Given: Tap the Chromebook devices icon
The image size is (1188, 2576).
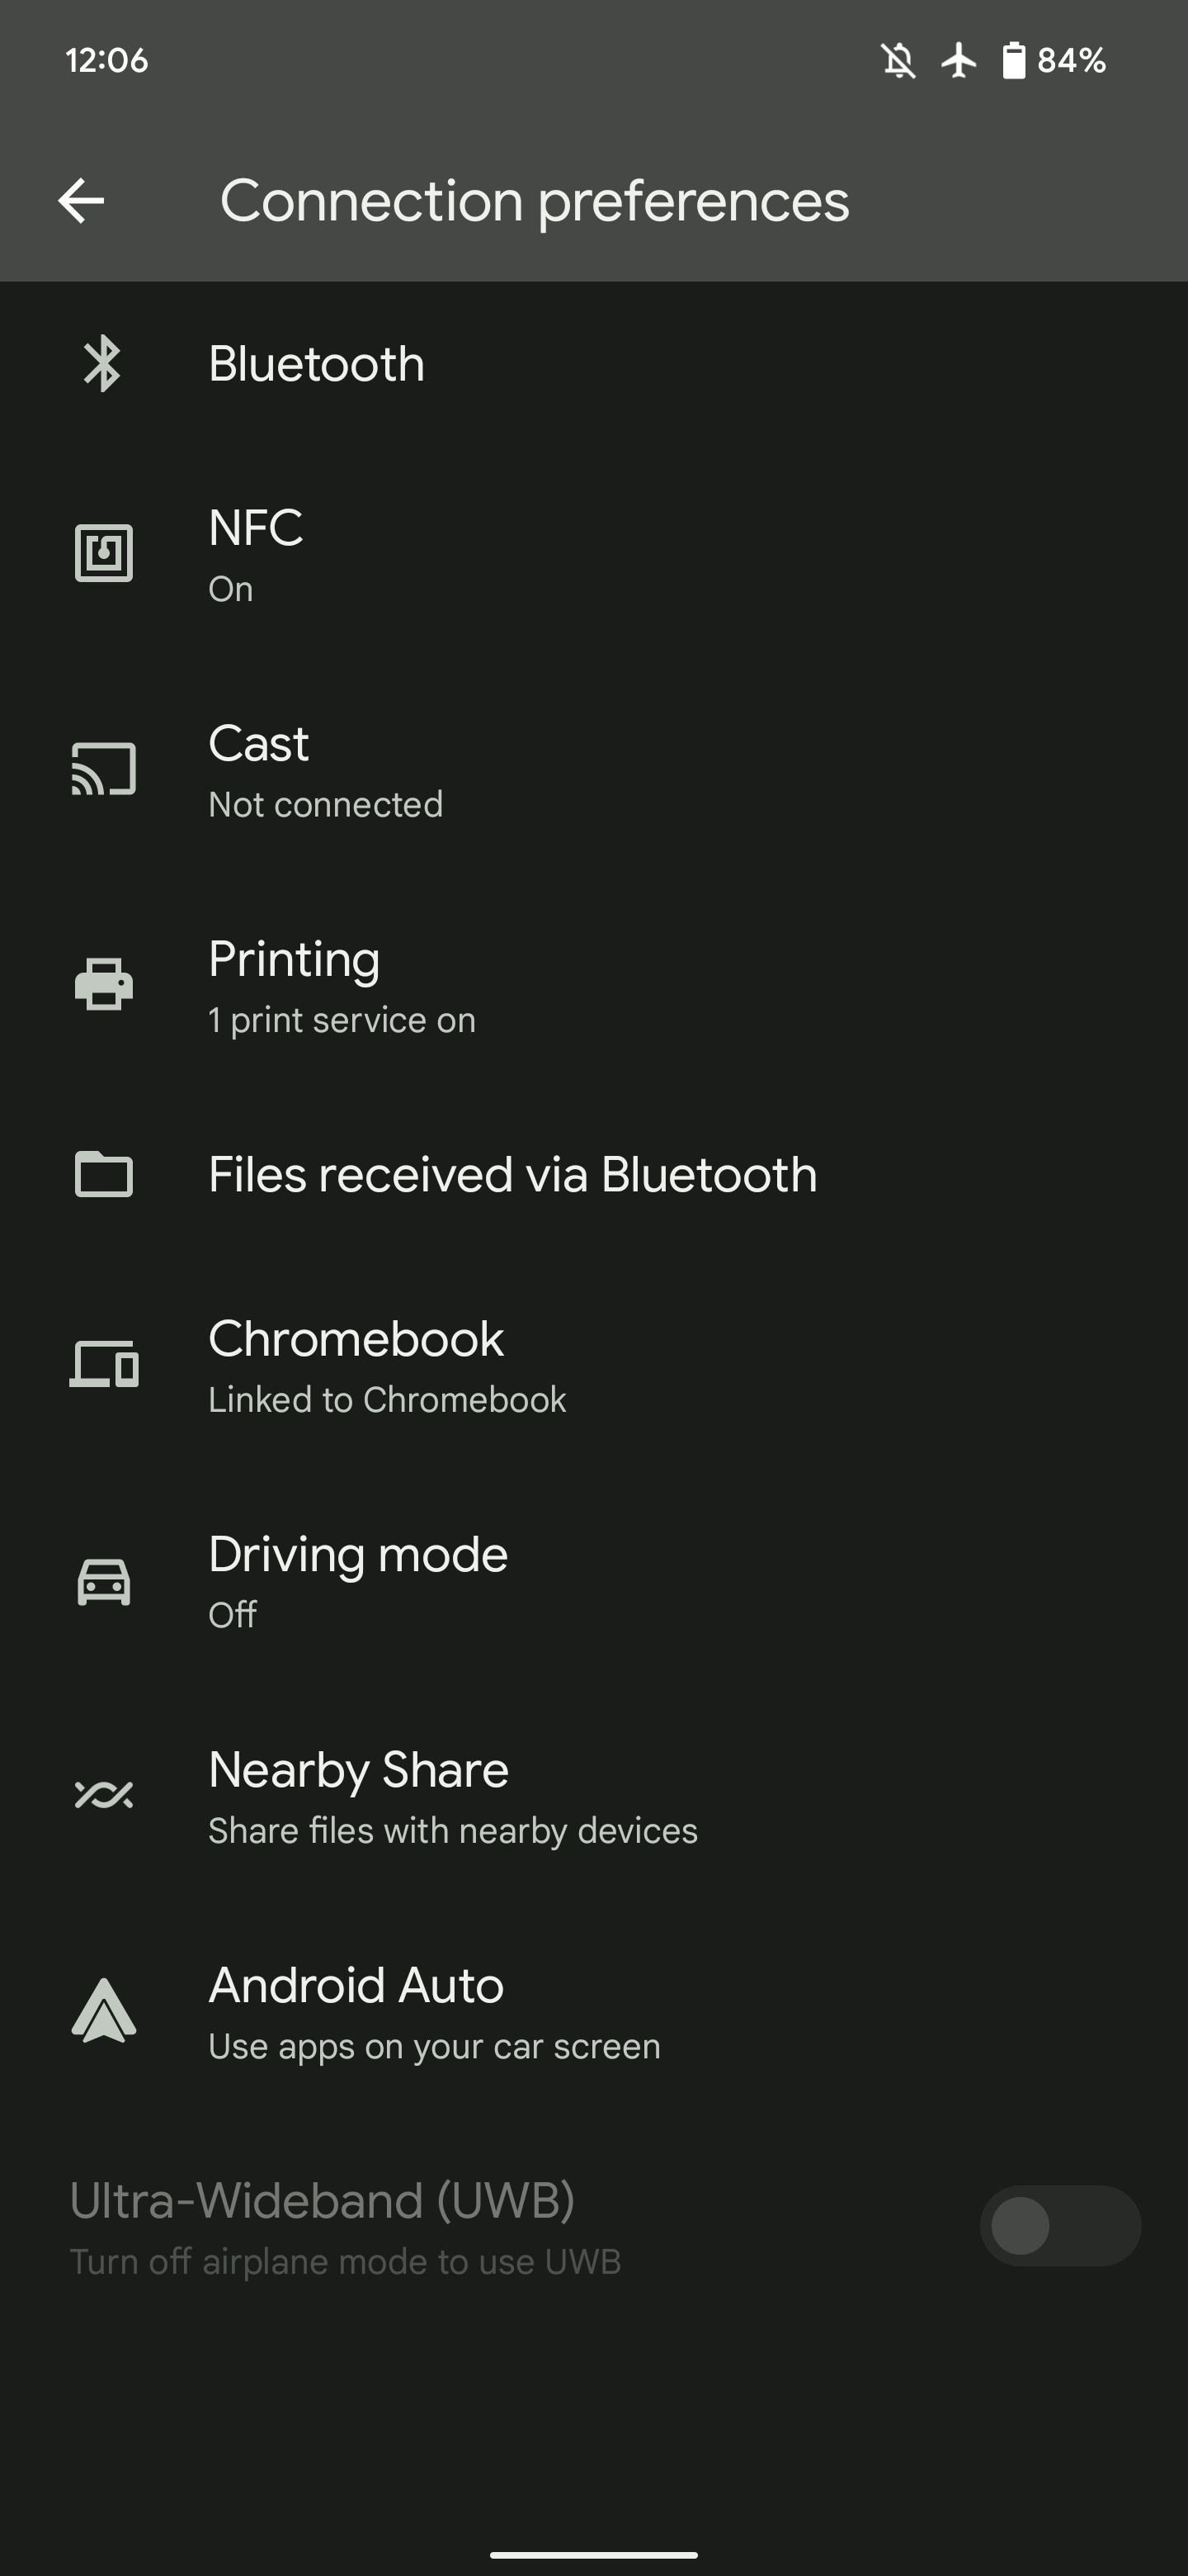Looking at the screenshot, I should (104, 1365).
